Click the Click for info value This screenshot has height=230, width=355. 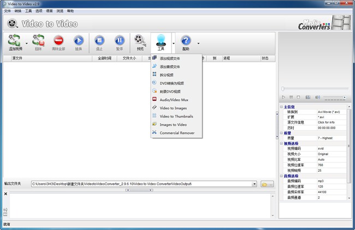click(326, 122)
